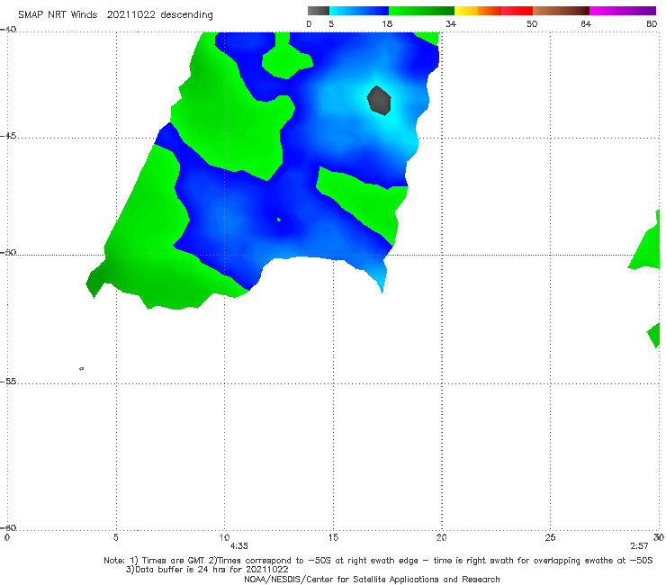This screenshot has width=666, height=585.
Task: Click the 'SMAP NRT Winds 20211022 descending' title
Action: pyautogui.click(x=115, y=14)
